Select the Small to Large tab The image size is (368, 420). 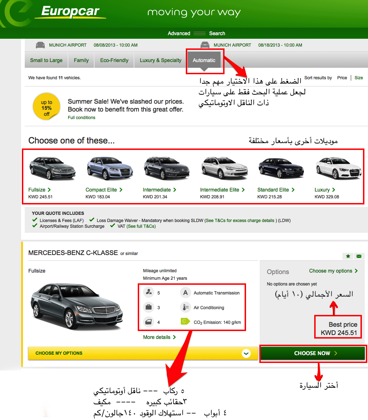[46, 60]
